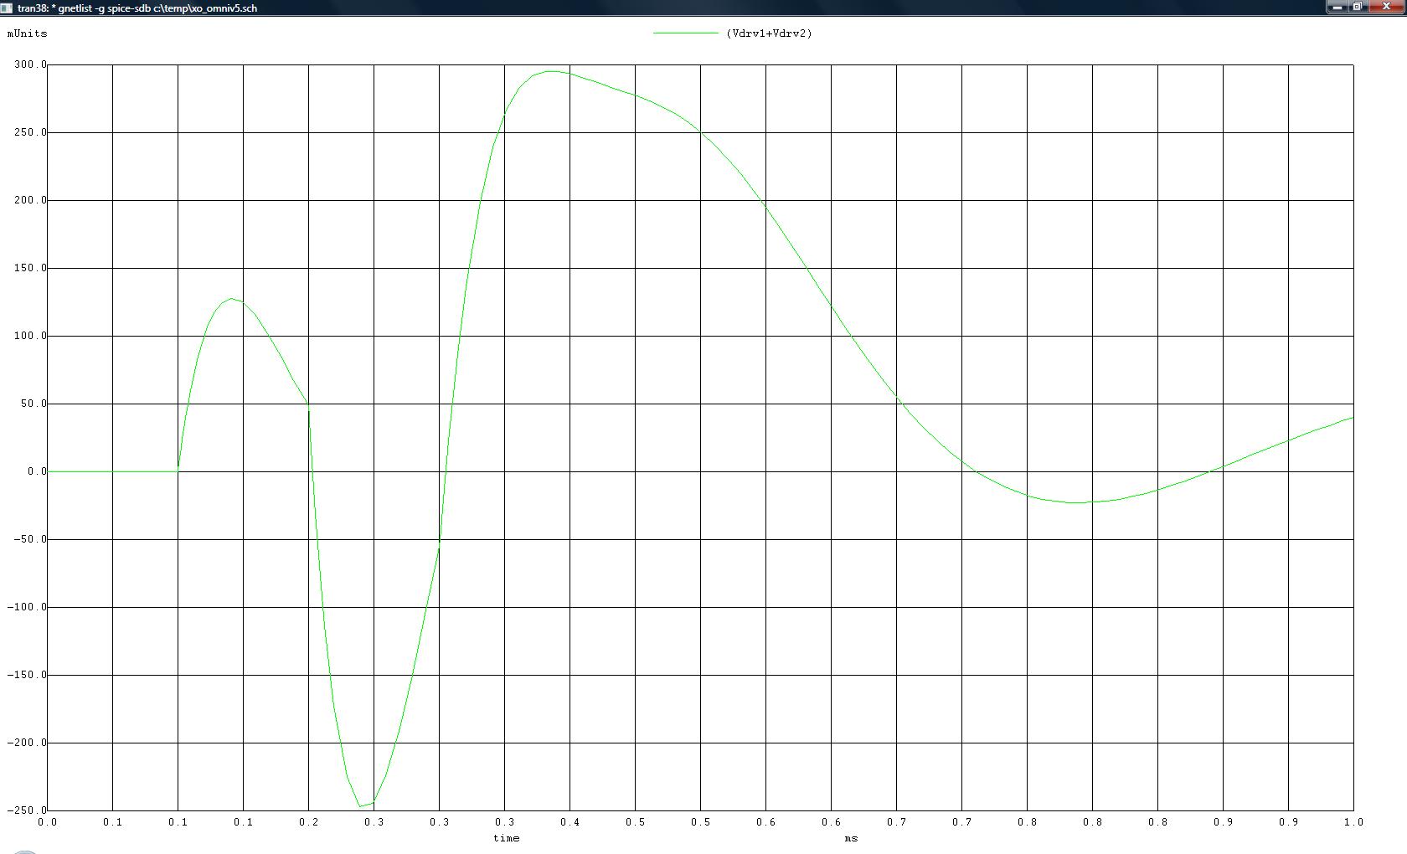The width and height of the screenshot is (1407, 854).
Task: Click the '0.4' x-axis tick label
Action: (569, 822)
